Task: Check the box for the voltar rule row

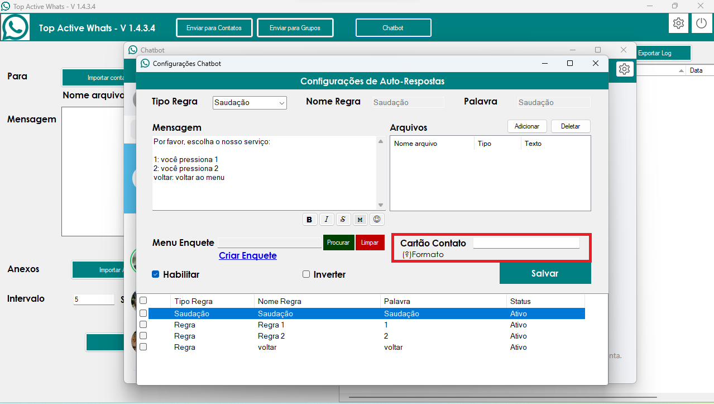Action: coord(143,347)
